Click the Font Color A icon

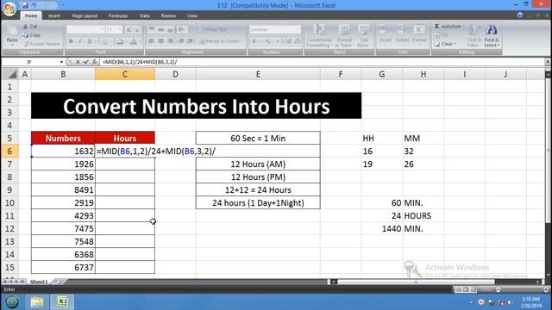point(134,41)
